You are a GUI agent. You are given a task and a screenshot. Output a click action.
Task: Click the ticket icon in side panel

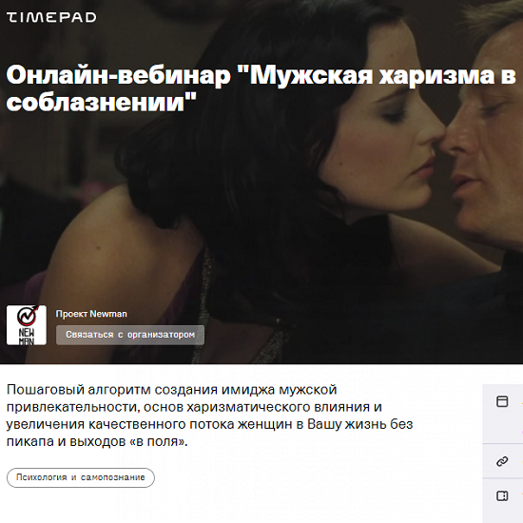point(502,496)
